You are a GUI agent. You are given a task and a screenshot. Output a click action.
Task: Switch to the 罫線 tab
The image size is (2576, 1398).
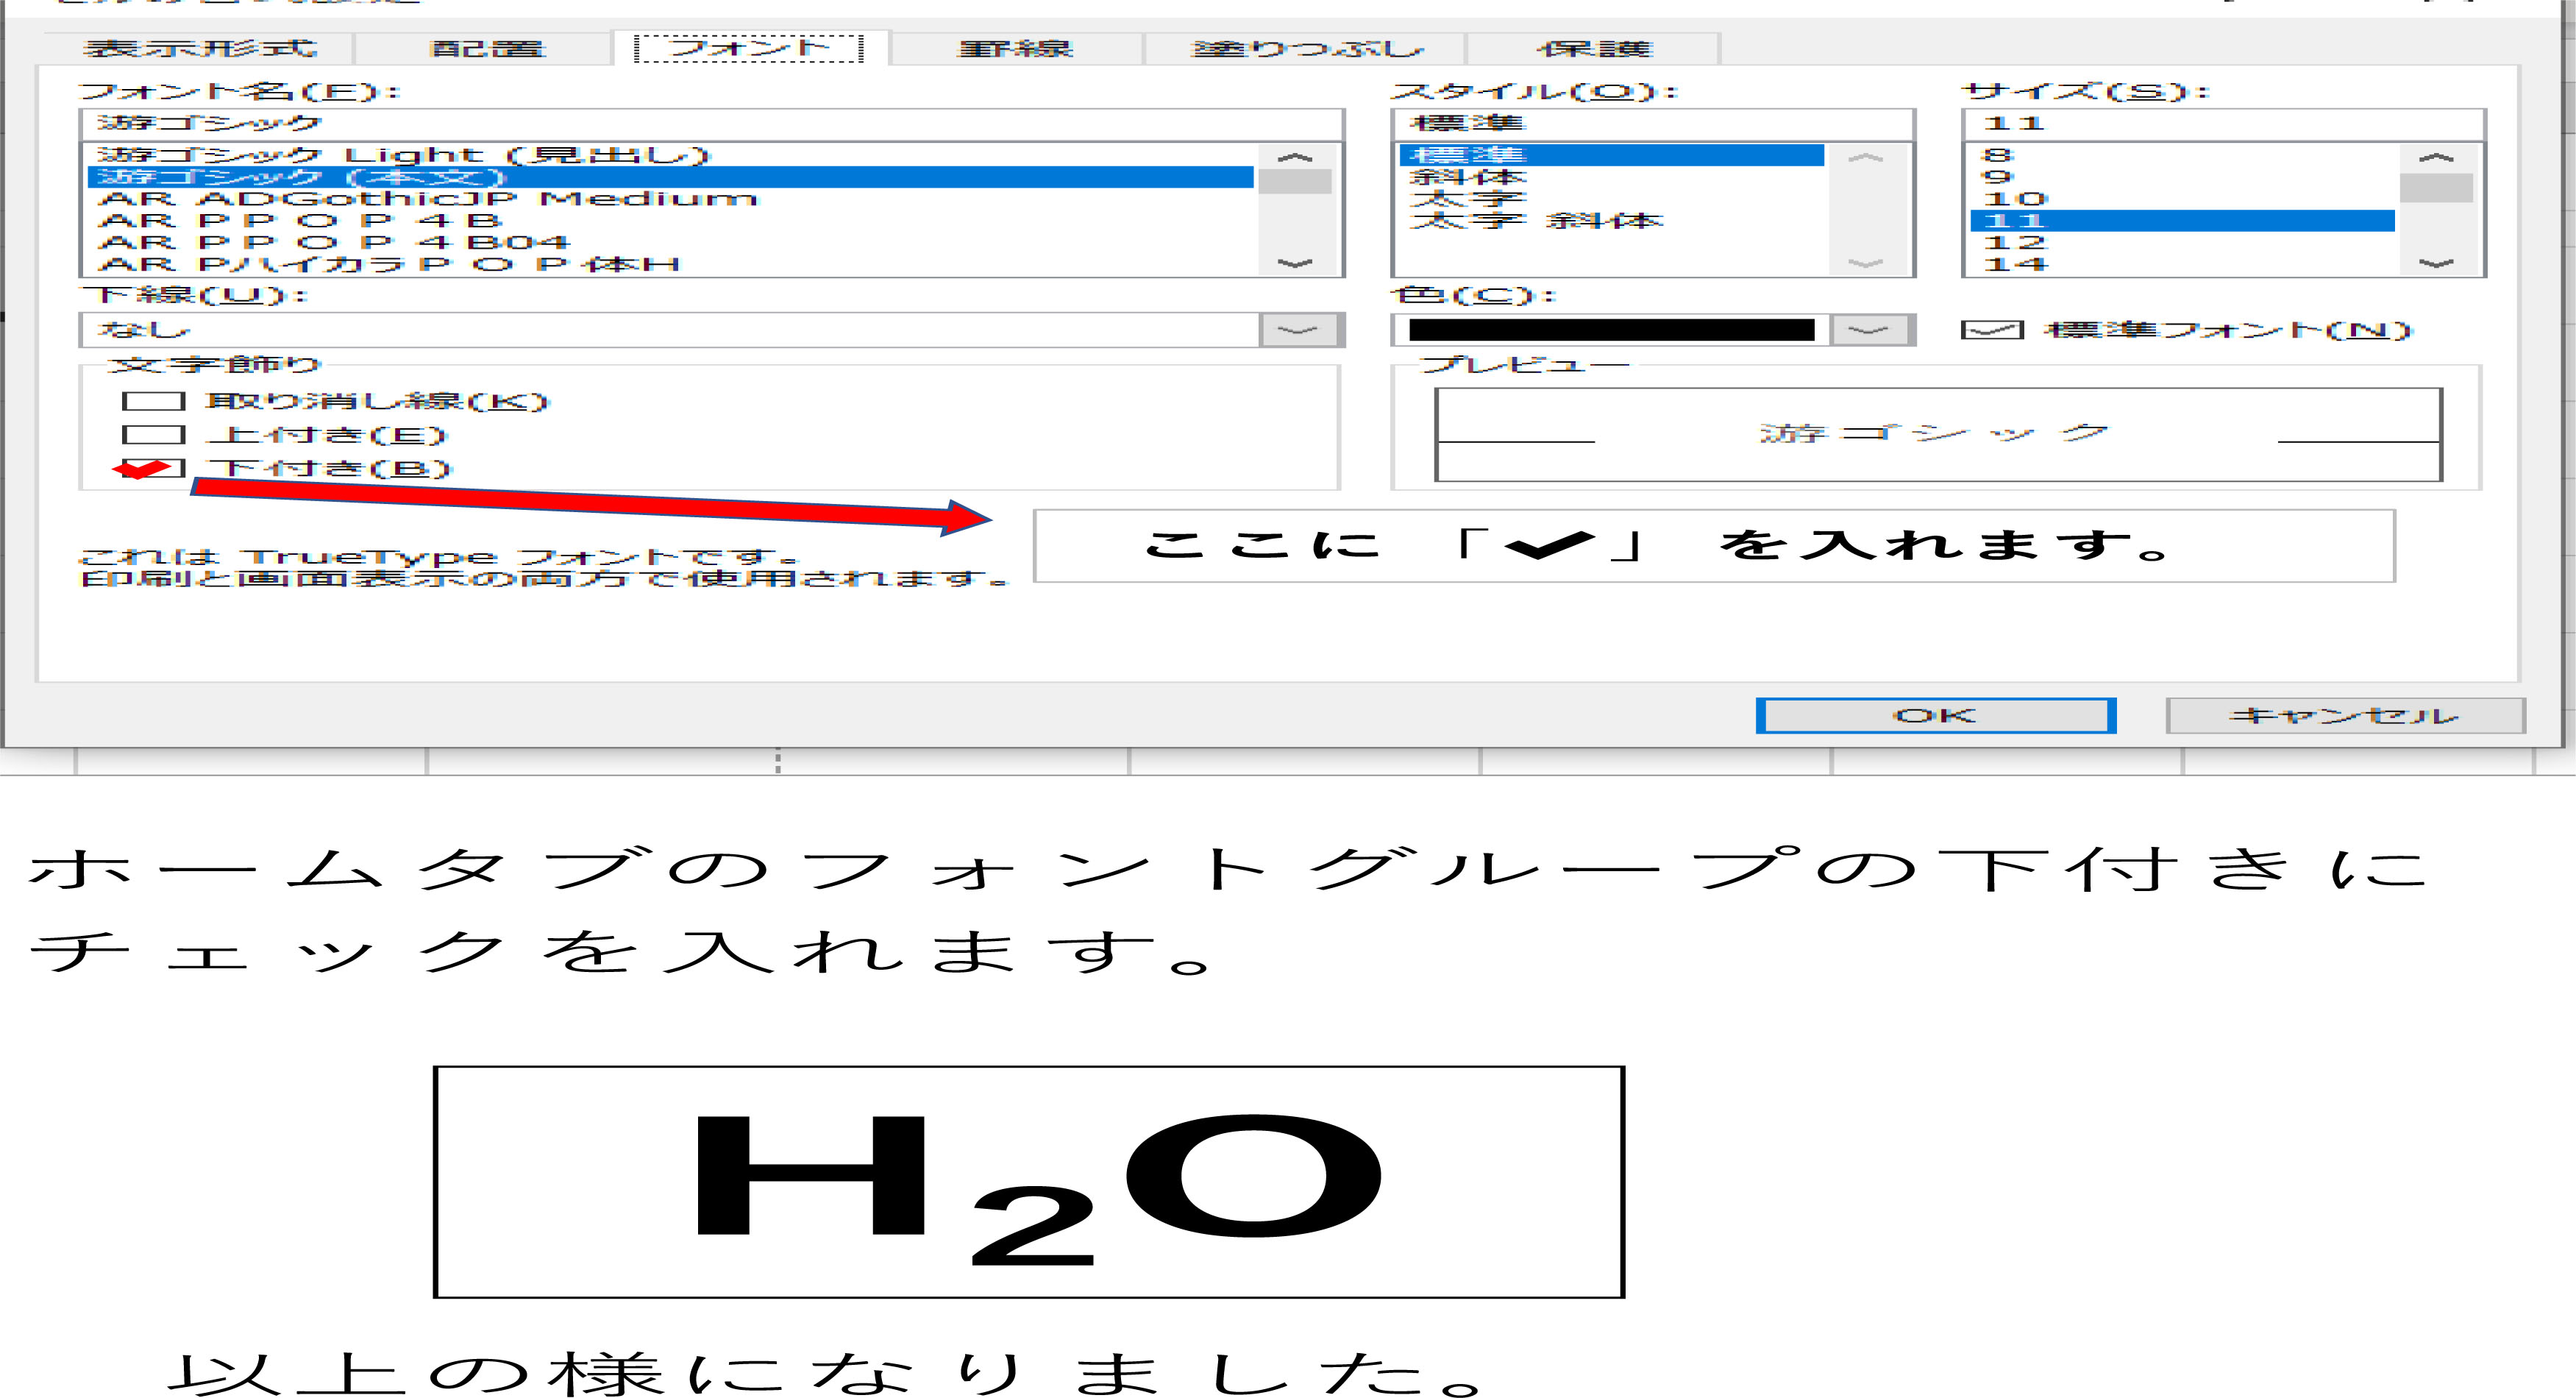click(x=1015, y=48)
